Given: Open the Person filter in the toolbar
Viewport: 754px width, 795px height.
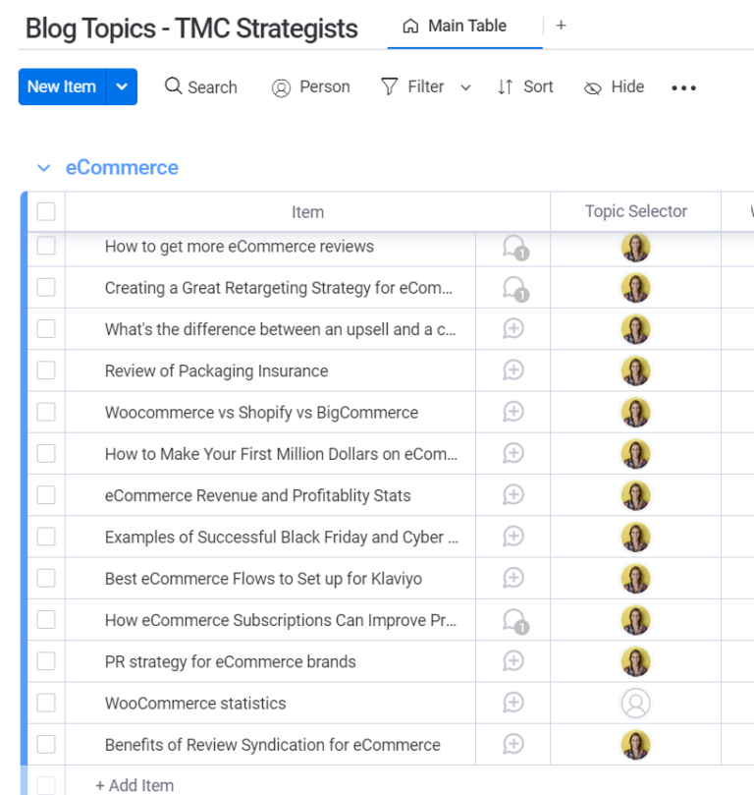Looking at the screenshot, I should point(310,86).
